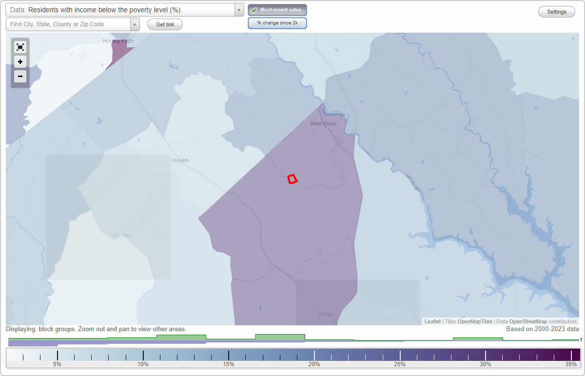Toggle the data display to % change mode
585x376 pixels.
tap(277, 22)
